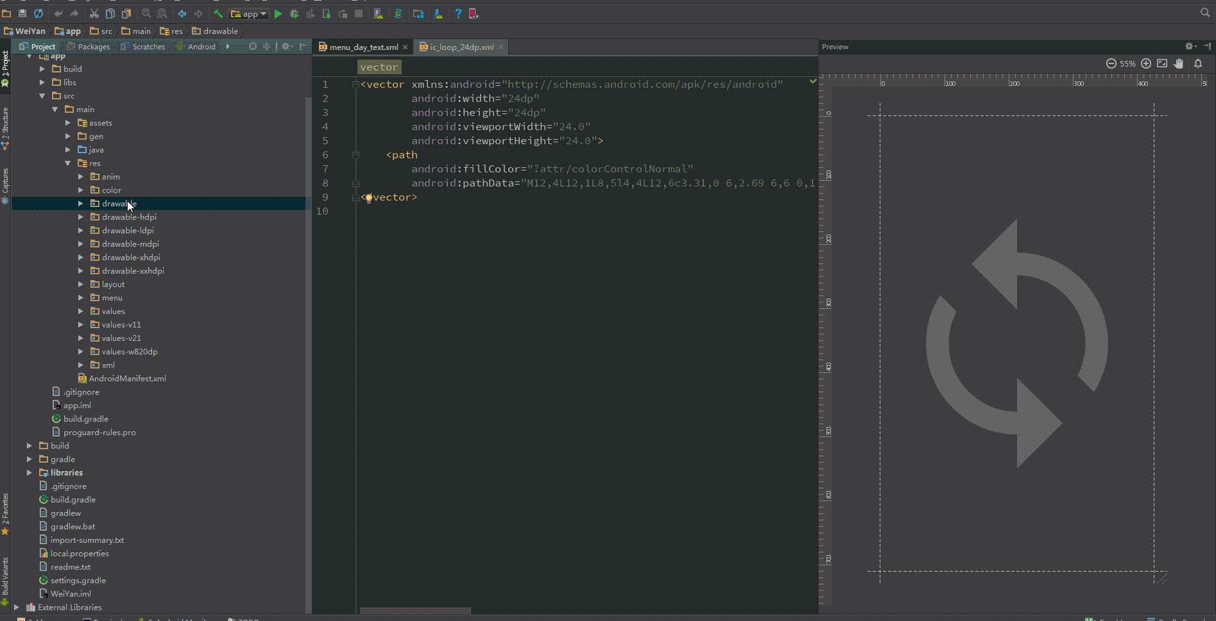Click the Help question mark icon
1216x621 pixels.
tap(458, 13)
